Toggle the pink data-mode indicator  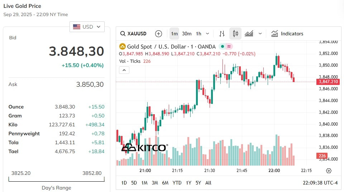pos(229,46)
